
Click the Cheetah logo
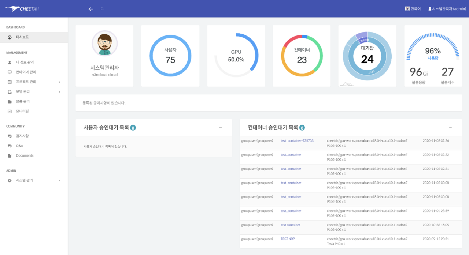tap(23, 9)
